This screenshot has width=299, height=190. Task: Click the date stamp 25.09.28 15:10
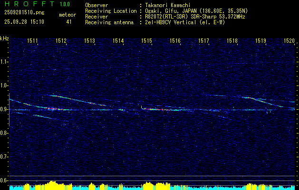24,22
